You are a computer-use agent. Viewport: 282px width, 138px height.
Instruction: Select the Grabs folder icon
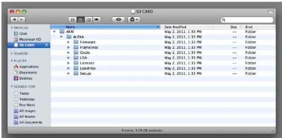tap(76, 53)
